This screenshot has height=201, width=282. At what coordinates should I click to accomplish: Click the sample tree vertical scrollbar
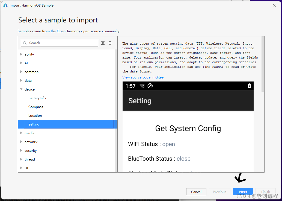[x=116, y=111]
